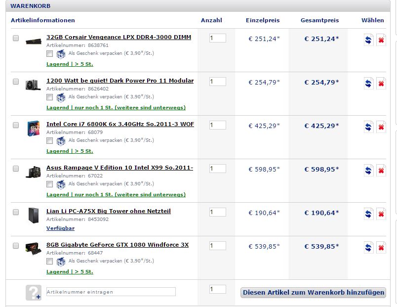397x307 pixels.
Task: Refresh the Asus Rampage V row quantity
Action: [368, 171]
